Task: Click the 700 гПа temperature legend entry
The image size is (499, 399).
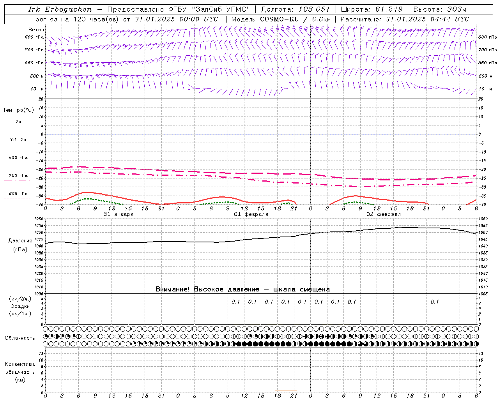Action: (x=18, y=176)
